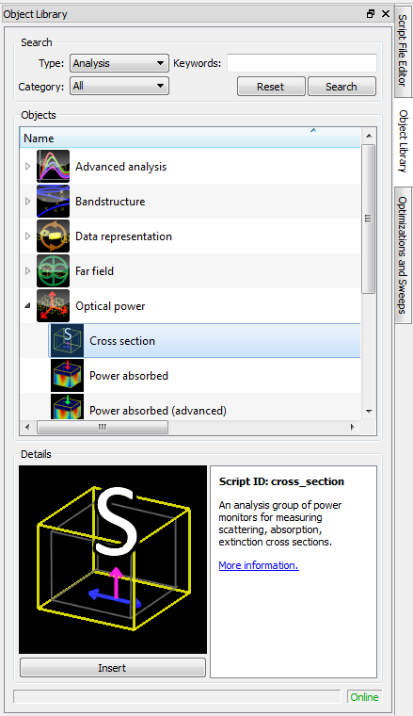
Task: Select the Optical power row label
Action: coord(110,306)
